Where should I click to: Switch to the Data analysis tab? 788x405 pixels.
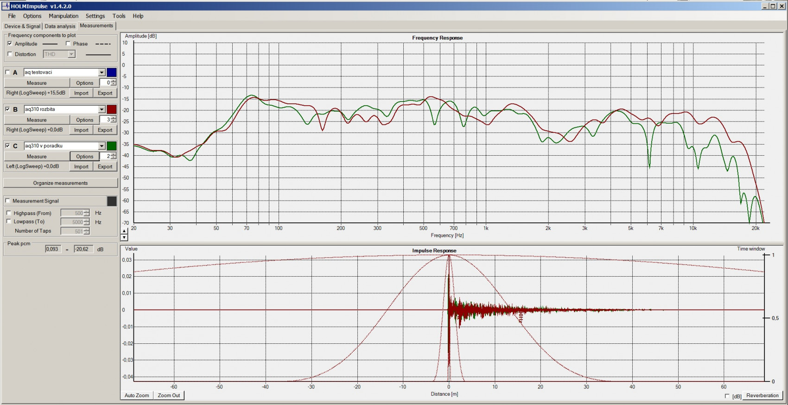60,26
